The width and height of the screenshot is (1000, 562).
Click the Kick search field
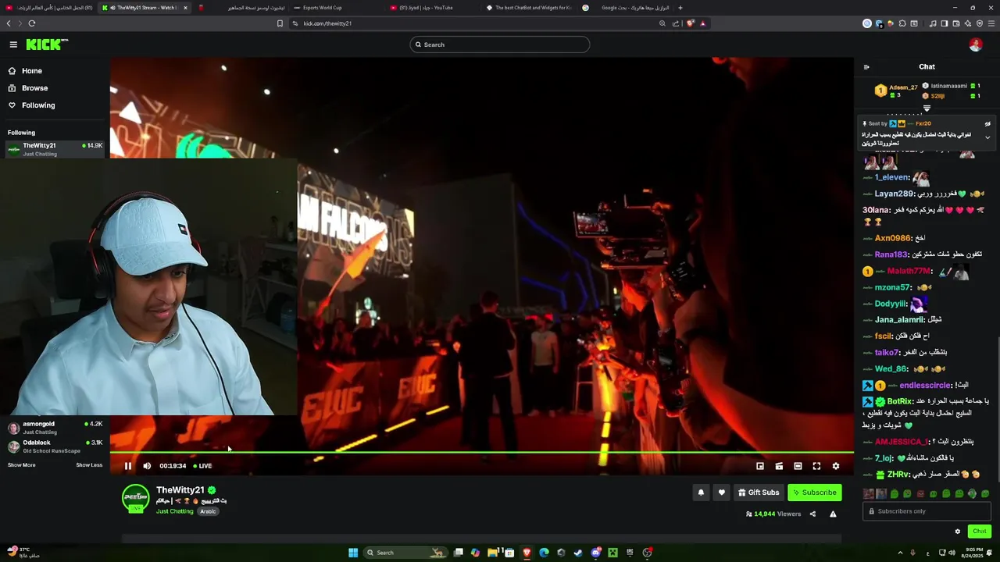500,44
